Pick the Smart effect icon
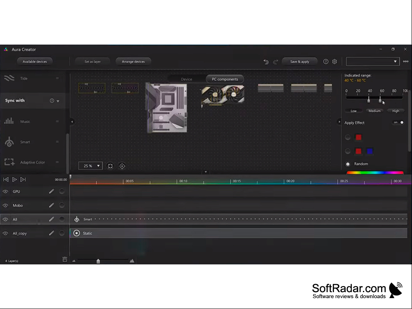412x309 pixels. coord(9,141)
